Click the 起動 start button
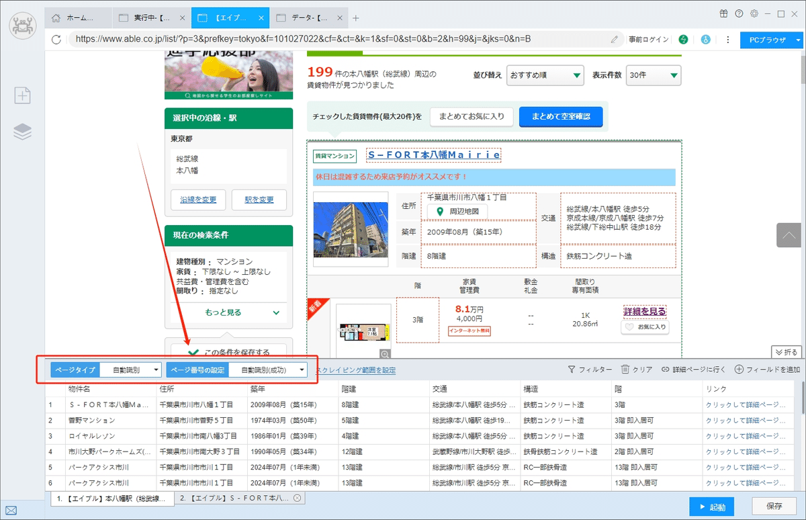This screenshot has width=806, height=520. pyautogui.click(x=711, y=507)
